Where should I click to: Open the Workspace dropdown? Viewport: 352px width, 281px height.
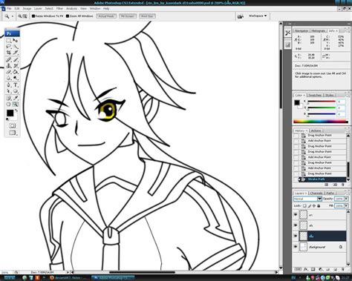point(258,16)
